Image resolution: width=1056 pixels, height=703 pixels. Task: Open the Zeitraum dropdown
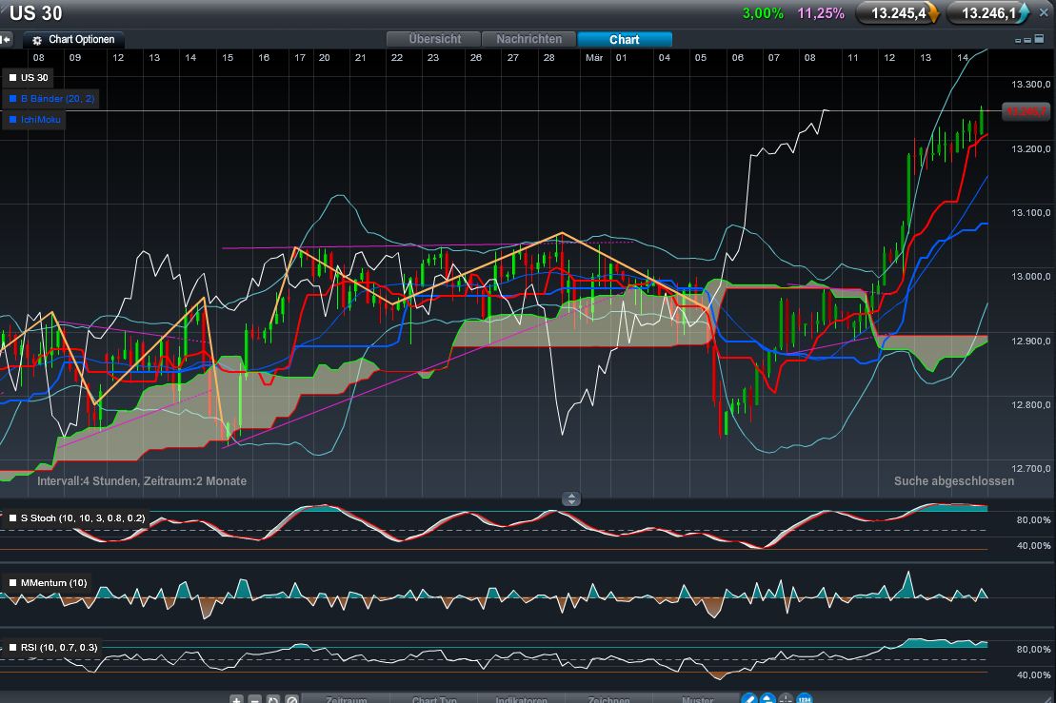coord(346,698)
